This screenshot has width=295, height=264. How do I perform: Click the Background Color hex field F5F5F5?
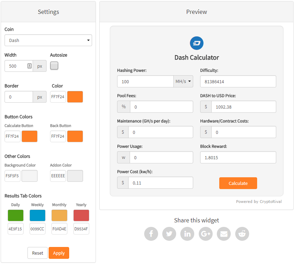tap(13, 176)
